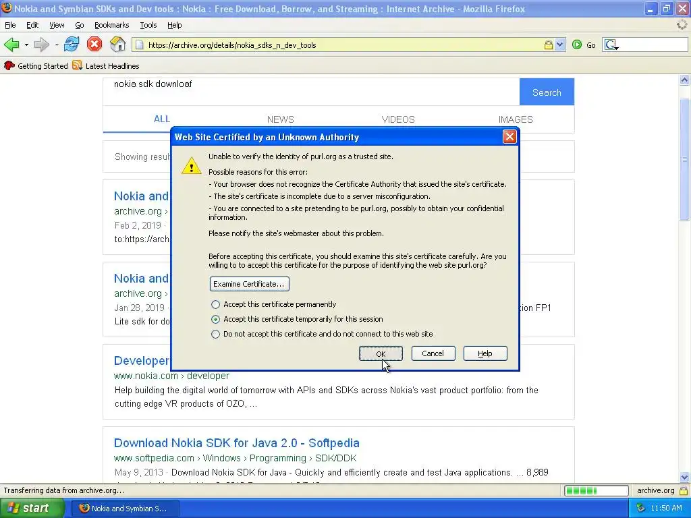Click the green Go button icon

[577, 45]
